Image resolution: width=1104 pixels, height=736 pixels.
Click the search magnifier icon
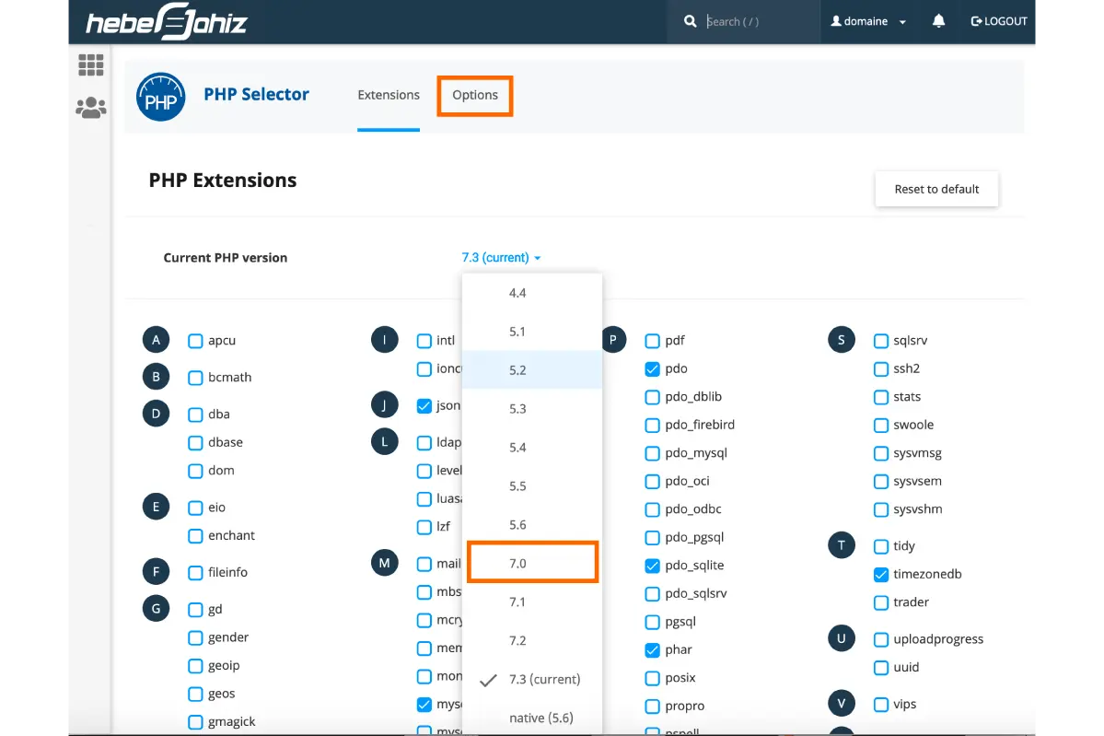(691, 21)
